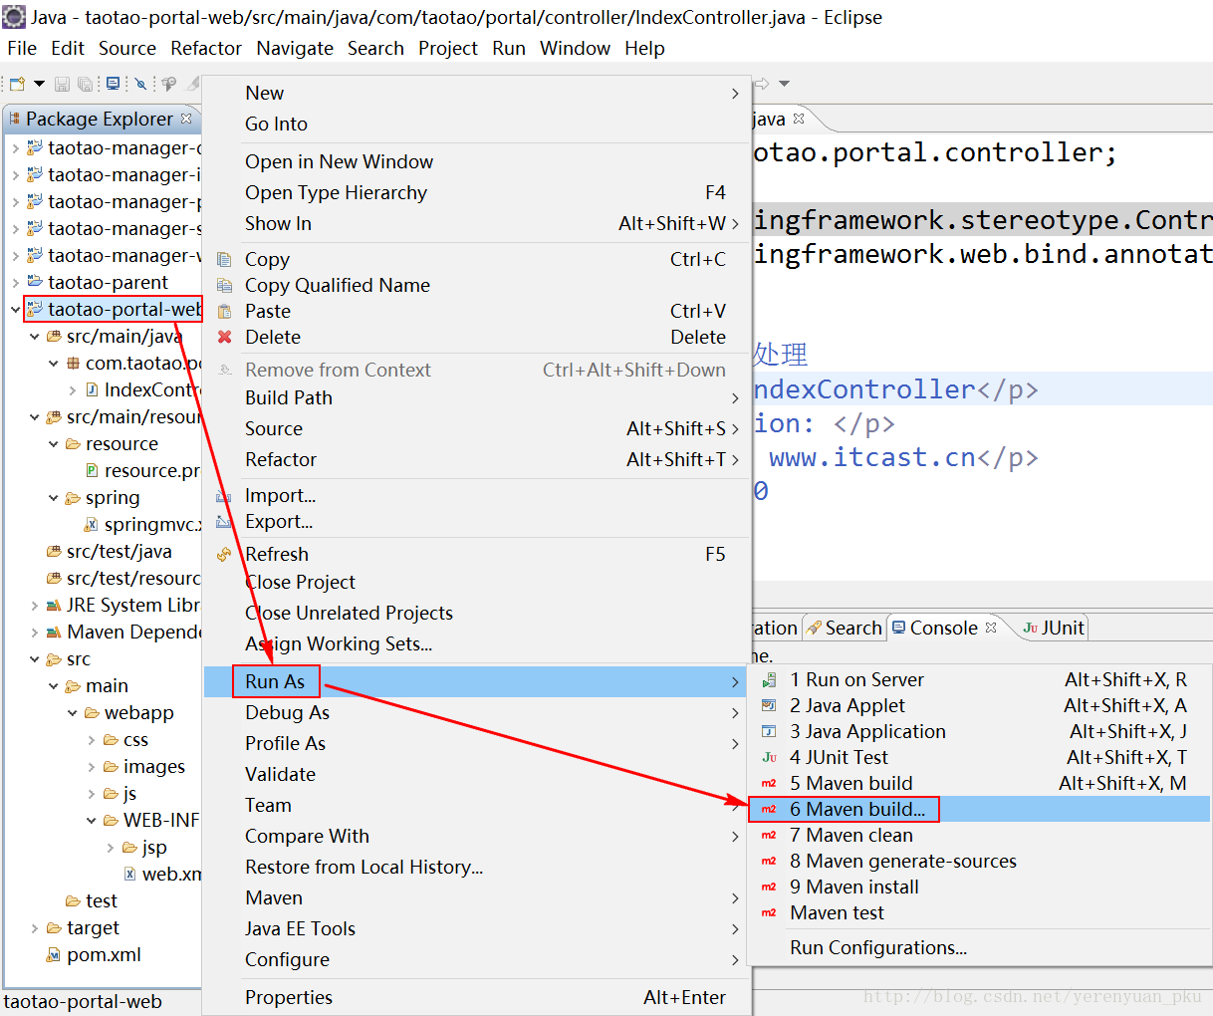Select 6 Maven build... option
The width and height of the screenshot is (1213, 1016).
point(979,809)
